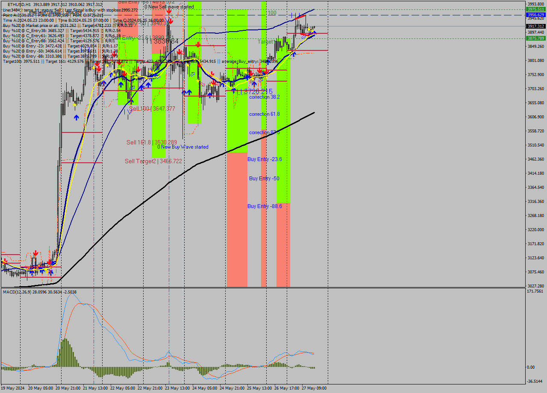Click the 3606.900 price axis value
547x393 pixels.
pos(536,117)
